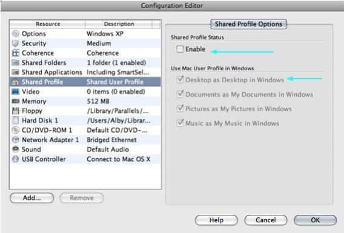344x233 pixels.
Task: Click the 'Medium' security description
Action: point(99,44)
